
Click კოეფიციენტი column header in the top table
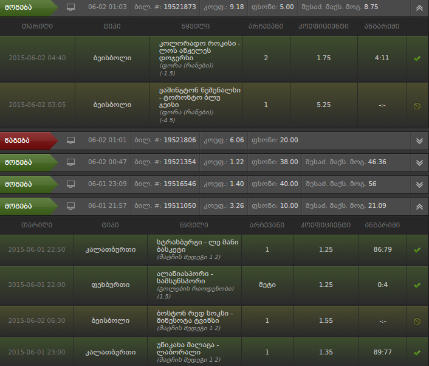pos(323,26)
